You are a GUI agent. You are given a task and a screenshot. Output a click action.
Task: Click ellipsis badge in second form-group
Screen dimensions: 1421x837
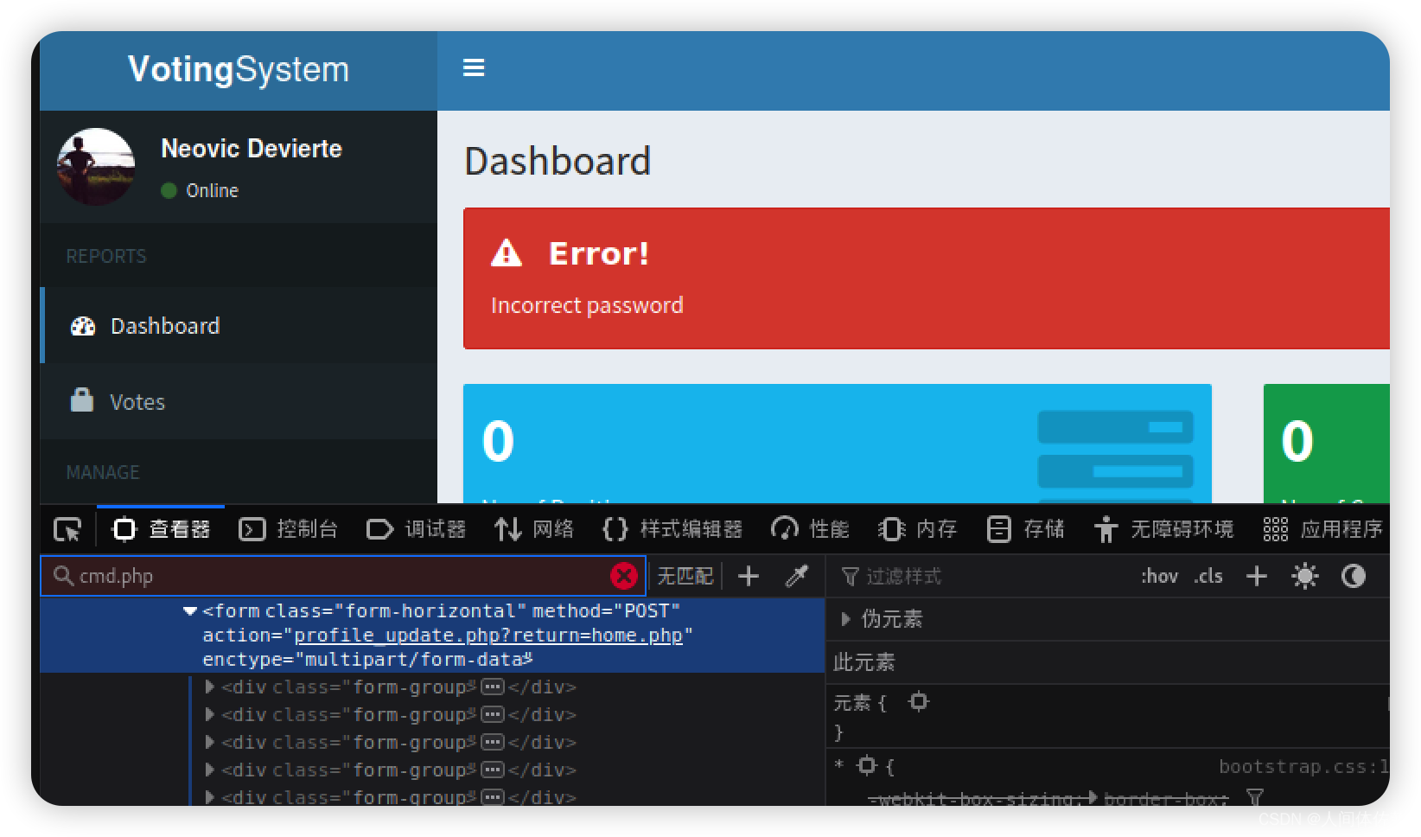coord(493,716)
